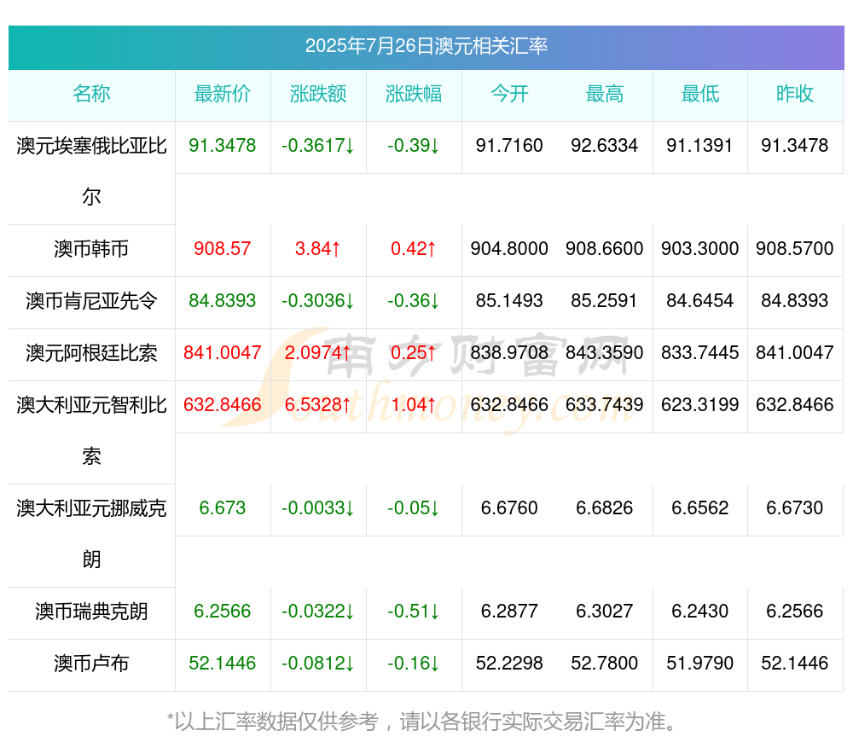Select the 澳币卢布 row name
This screenshot has height=748, width=853.
tap(91, 664)
